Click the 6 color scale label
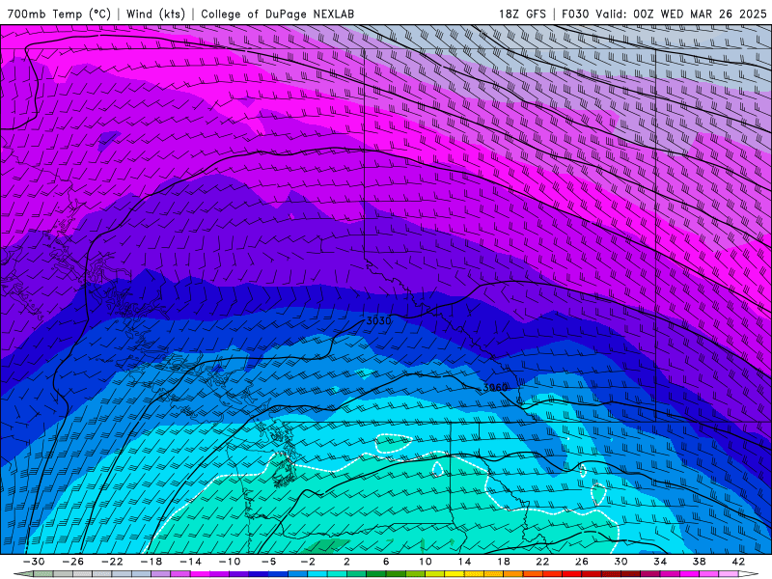This screenshot has width=772, height=579. tap(386, 562)
